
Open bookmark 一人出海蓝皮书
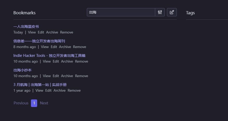click(x=26, y=26)
